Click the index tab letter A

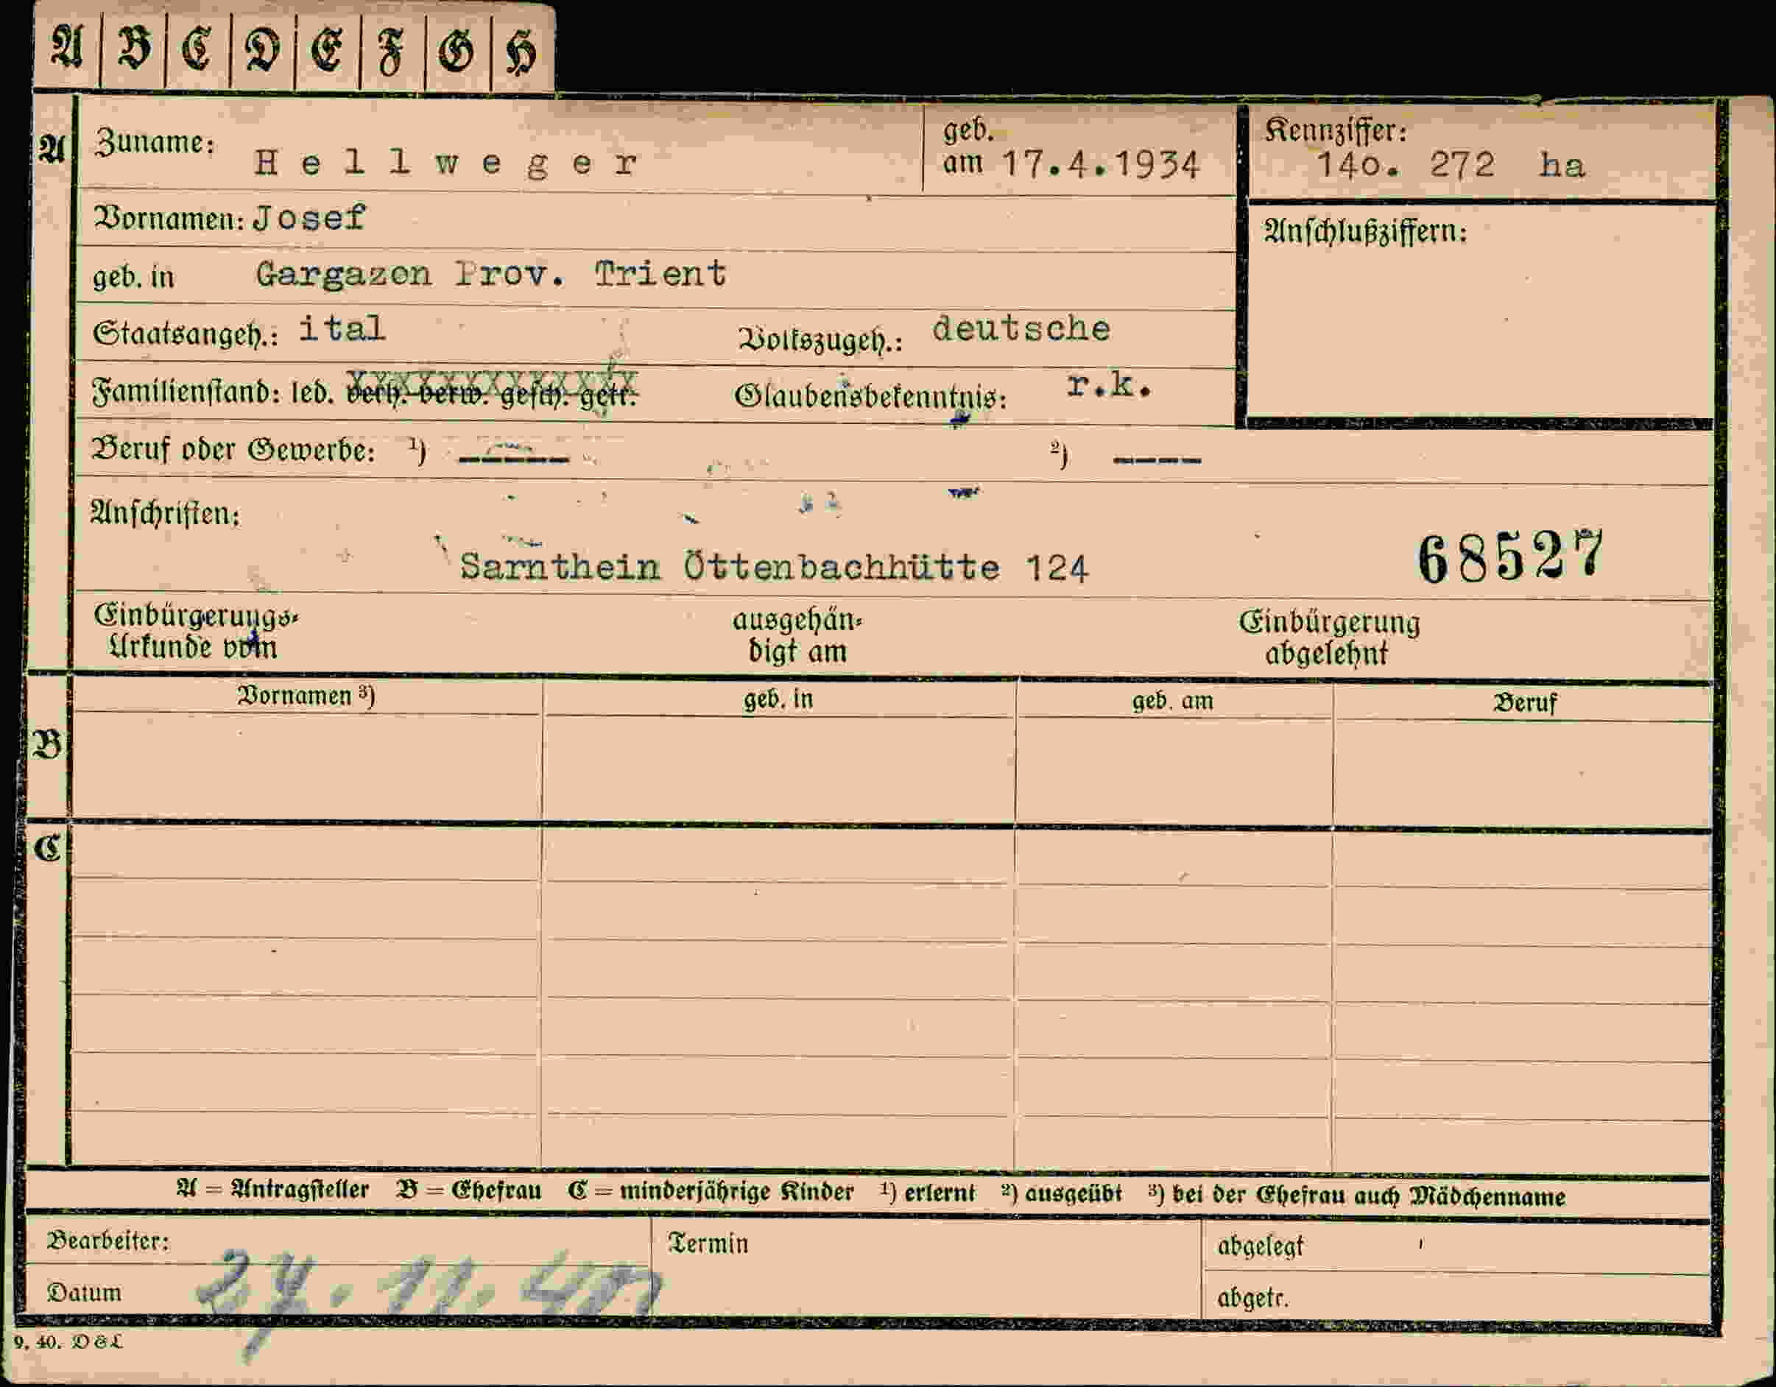tap(67, 47)
